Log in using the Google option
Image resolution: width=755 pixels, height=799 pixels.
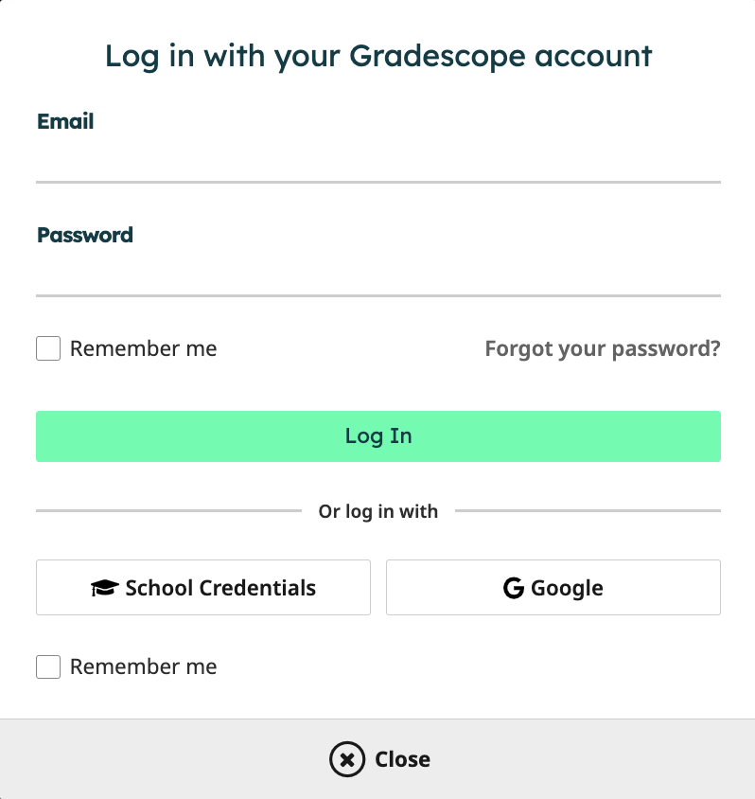(x=553, y=587)
